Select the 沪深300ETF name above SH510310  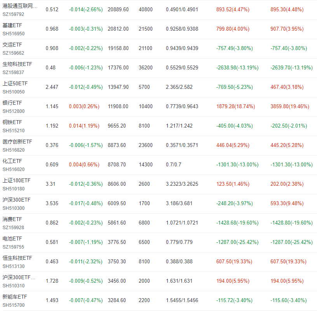point(19,277)
